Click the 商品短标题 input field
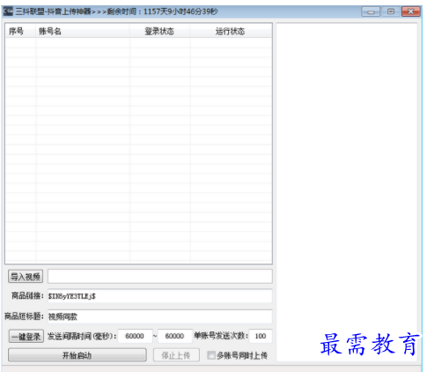Image resolution: width=427 pixels, height=372 pixels. click(x=160, y=316)
